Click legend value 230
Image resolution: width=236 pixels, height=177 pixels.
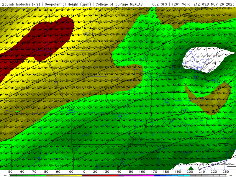pyautogui.click(x=226, y=172)
